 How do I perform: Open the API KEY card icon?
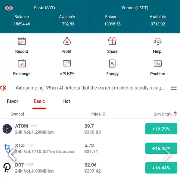click(67, 63)
